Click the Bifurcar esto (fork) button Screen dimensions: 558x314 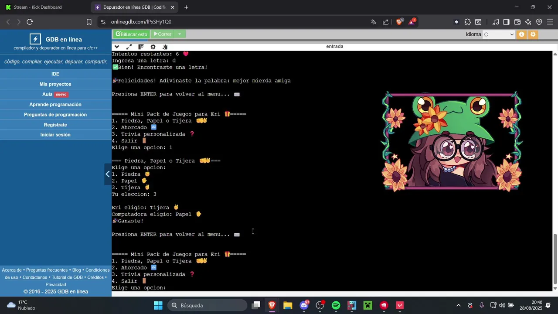(x=131, y=34)
